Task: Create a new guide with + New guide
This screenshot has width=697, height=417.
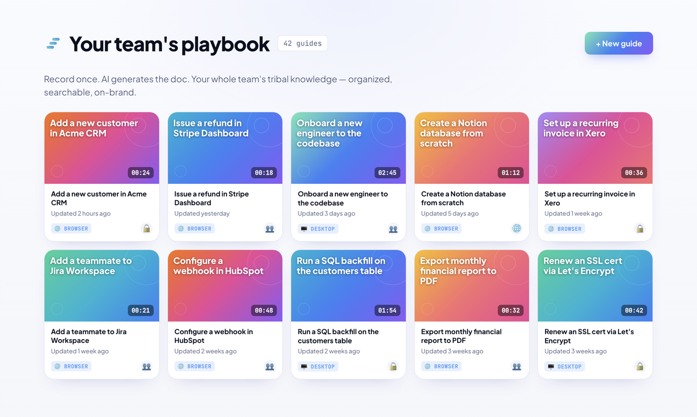Action: (619, 43)
